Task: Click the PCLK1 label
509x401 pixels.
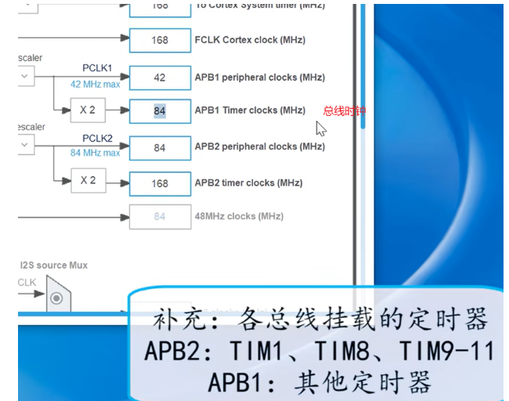Action: coord(97,68)
